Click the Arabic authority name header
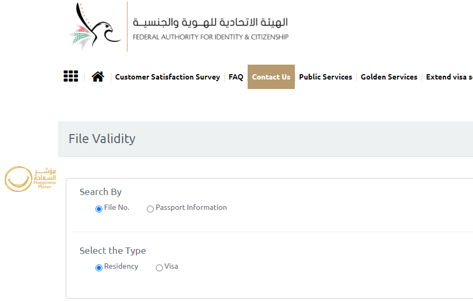Image resolution: width=473 pixels, height=301 pixels. click(x=211, y=22)
